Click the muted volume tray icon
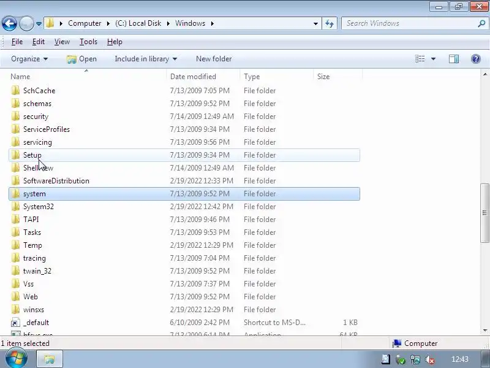 (430, 360)
